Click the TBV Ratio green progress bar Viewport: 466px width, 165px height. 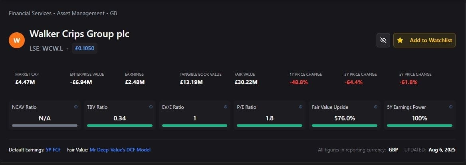pyautogui.click(x=120, y=126)
